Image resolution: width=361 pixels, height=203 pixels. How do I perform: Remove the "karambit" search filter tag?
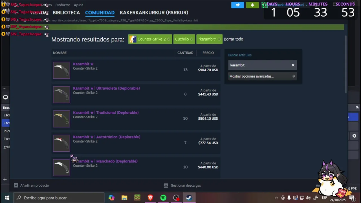tap(219, 39)
